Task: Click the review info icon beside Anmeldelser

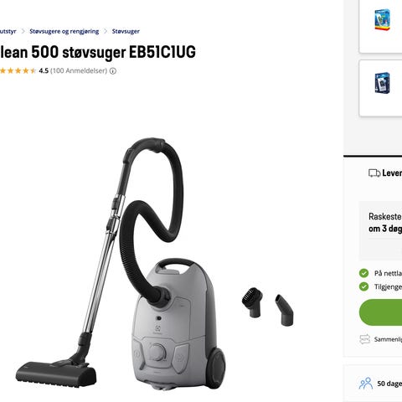Action: coord(113,71)
